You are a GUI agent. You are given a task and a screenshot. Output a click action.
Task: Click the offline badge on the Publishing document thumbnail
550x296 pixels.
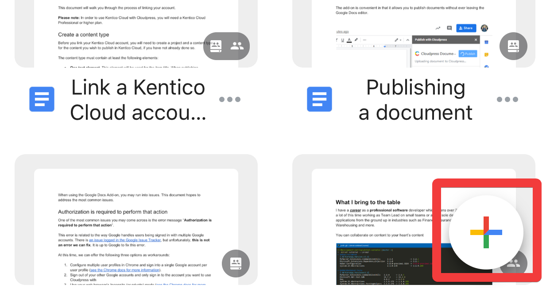tap(513, 46)
